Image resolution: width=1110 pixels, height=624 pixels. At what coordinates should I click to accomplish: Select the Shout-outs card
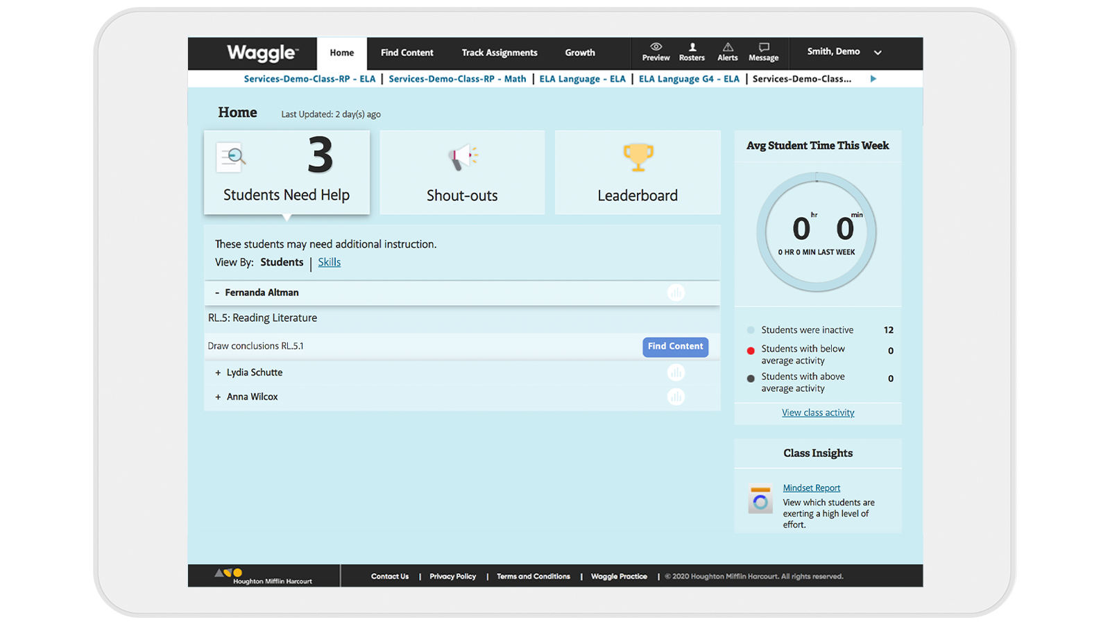point(462,173)
